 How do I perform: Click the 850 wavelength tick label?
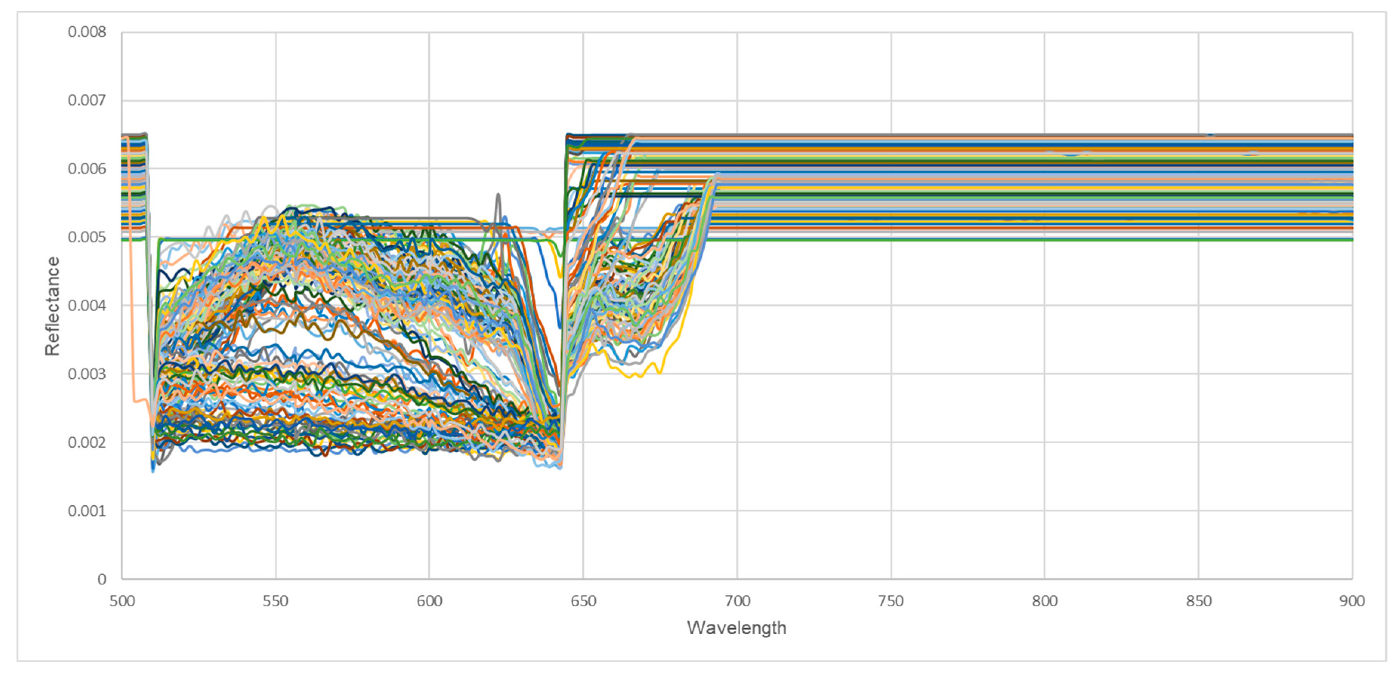(x=1198, y=601)
